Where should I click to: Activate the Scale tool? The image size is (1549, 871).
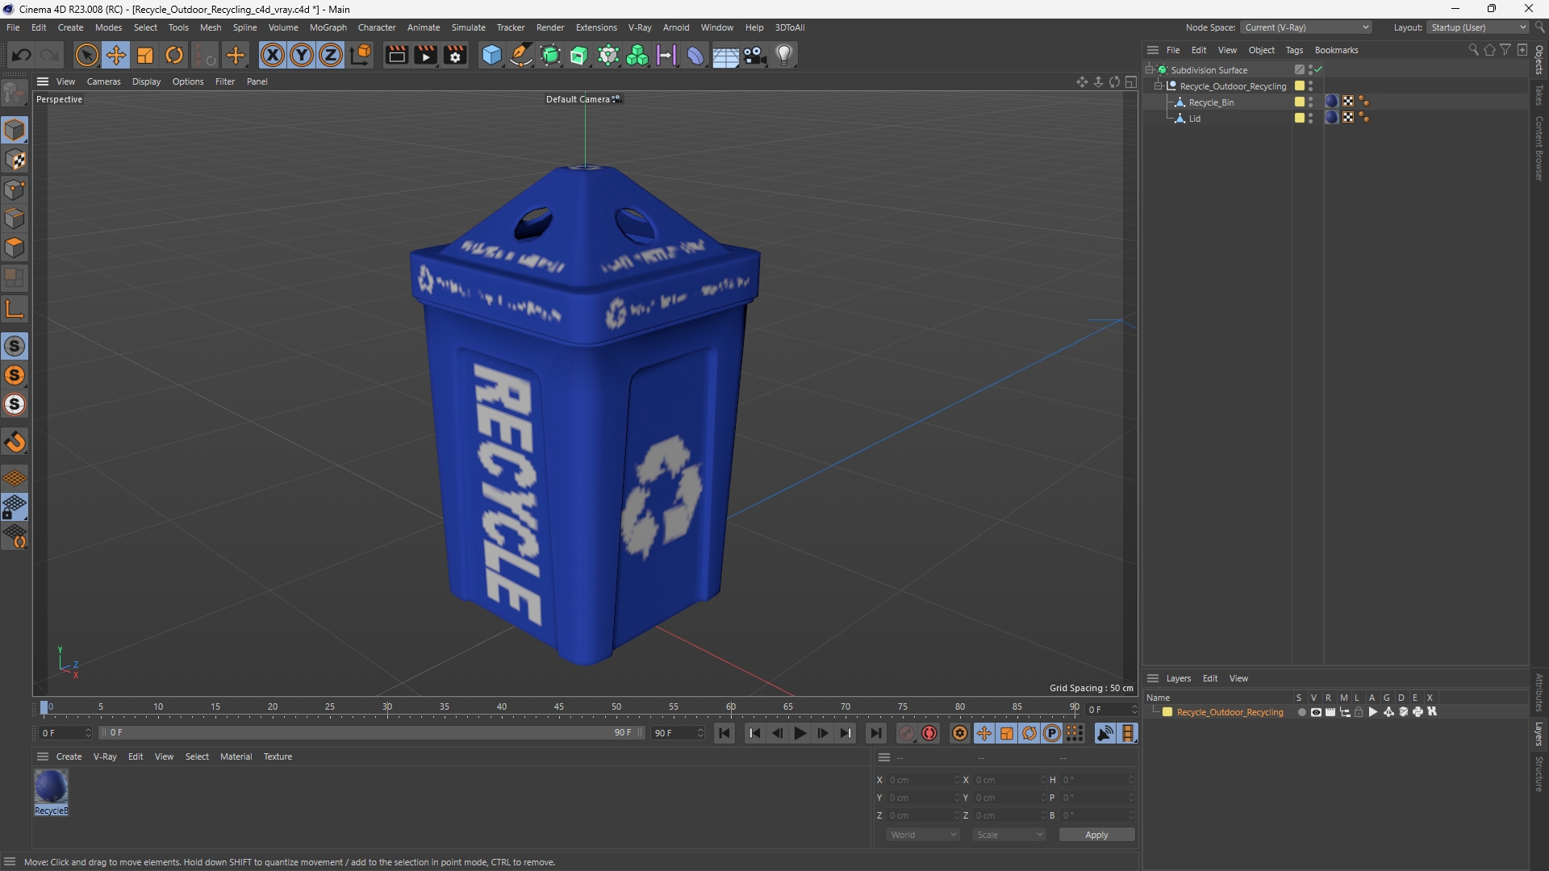tap(145, 55)
